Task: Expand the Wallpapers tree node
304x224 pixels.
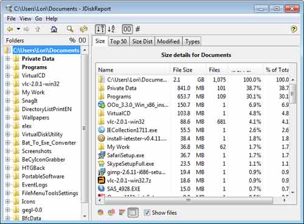Action: click(7, 117)
